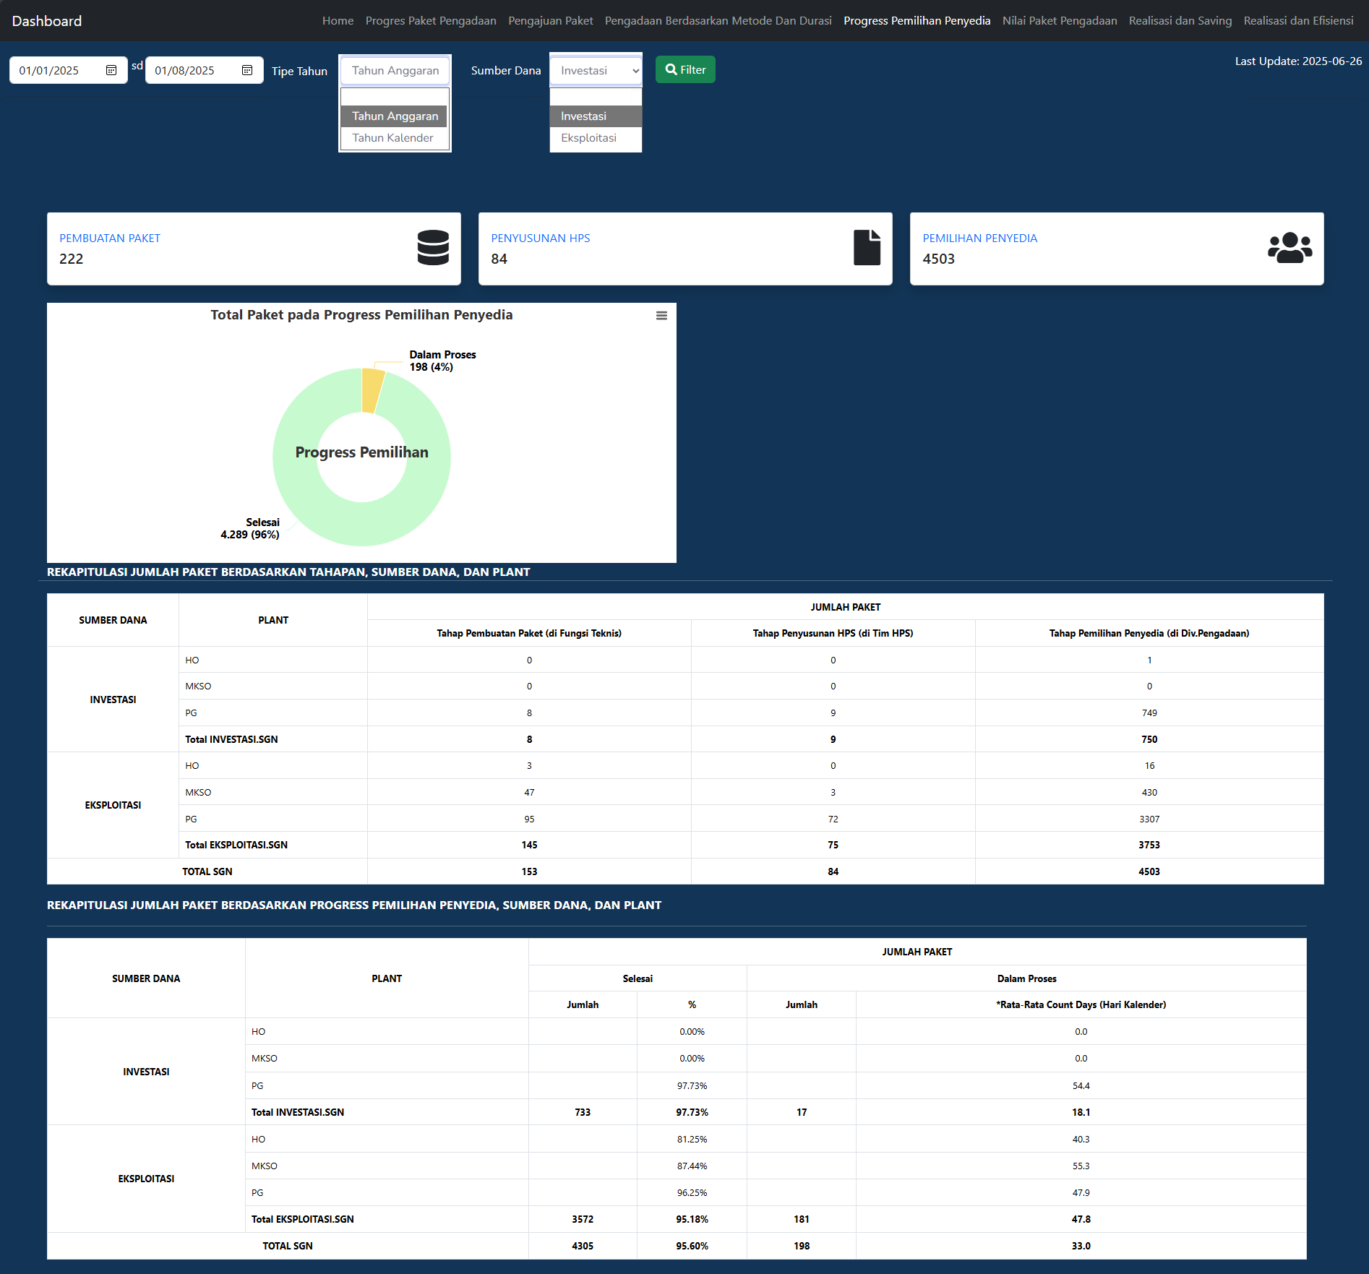Open the chart hamburger menu icon
The height and width of the screenshot is (1274, 1369).
661,316
